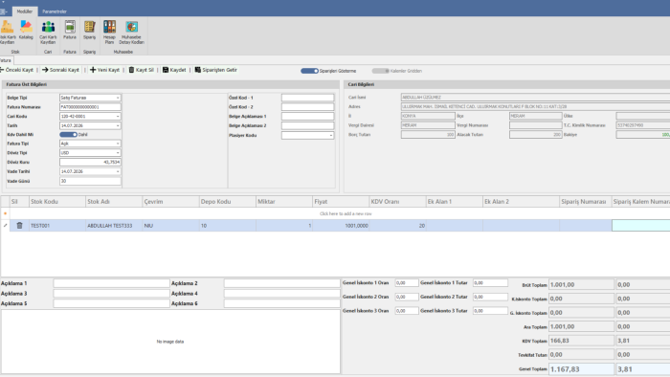
Task: Click the edit pencil on TEST001 row
Action: 5,226
